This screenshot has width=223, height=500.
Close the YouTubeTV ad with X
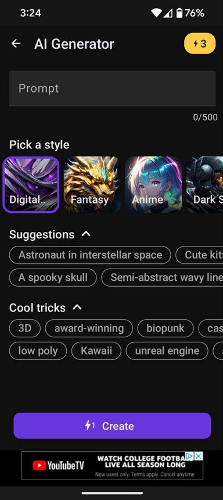point(198,456)
